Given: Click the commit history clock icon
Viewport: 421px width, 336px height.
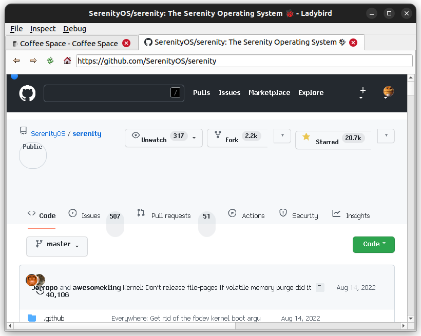Looking at the screenshot, I should pos(40,291).
